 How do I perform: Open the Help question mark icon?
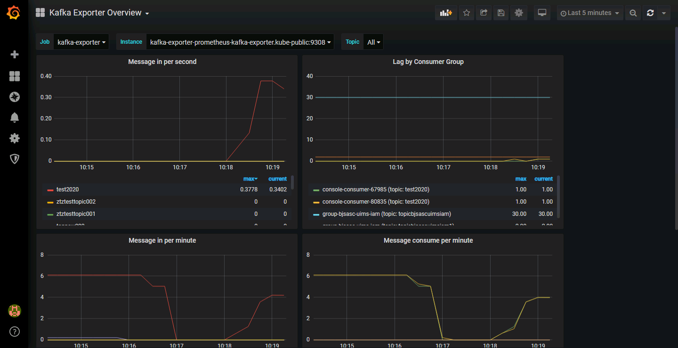pos(15,332)
